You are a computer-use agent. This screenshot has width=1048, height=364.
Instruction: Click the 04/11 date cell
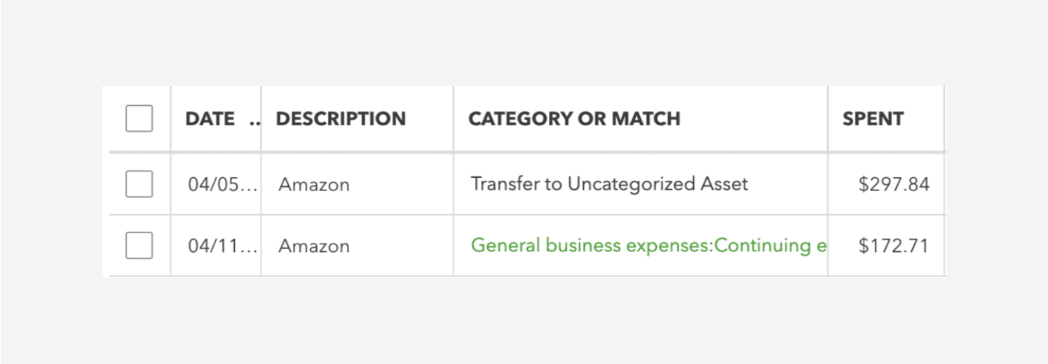222,246
